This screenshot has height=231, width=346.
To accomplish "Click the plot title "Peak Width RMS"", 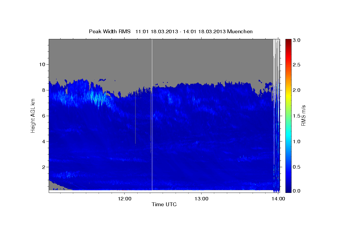I will click(x=110, y=31).
